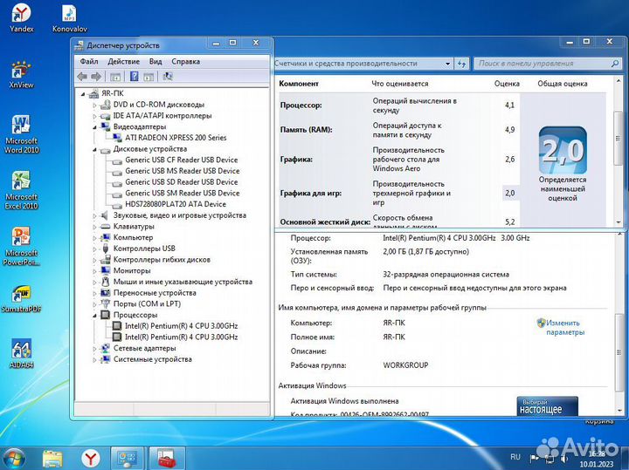This screenshot has width=629, height=470.
Task: Switch to Control Panel taskbar button
Action: click(x=128, y=459)
